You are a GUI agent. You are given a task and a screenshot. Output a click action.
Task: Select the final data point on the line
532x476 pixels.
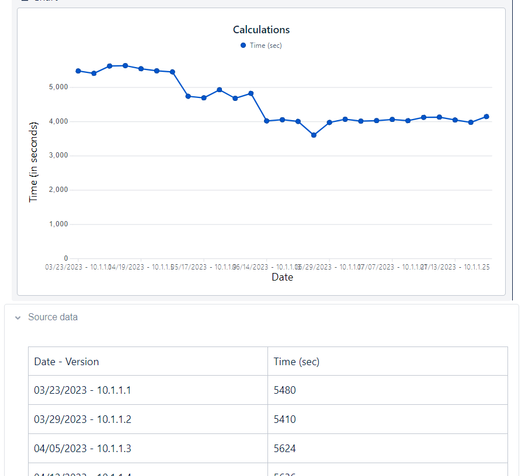click(486, 117)
